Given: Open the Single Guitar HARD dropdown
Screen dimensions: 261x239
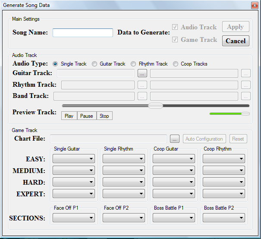Looking at the screenshot, I should pyautogui.click(x=74, y=182).
